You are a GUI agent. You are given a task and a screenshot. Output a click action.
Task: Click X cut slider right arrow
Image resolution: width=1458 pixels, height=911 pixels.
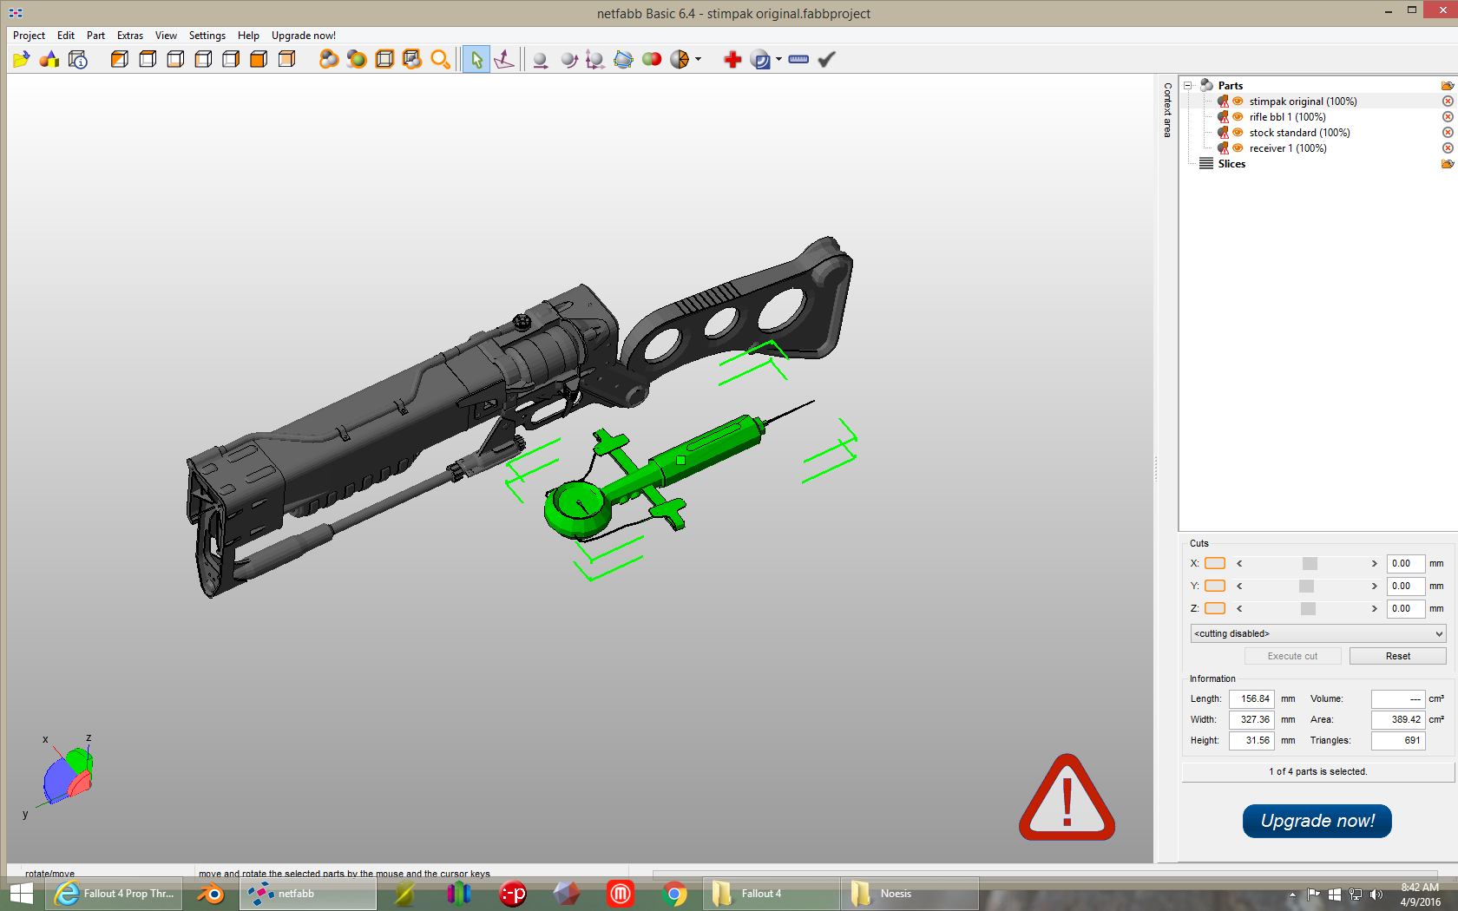point(1374,563)
